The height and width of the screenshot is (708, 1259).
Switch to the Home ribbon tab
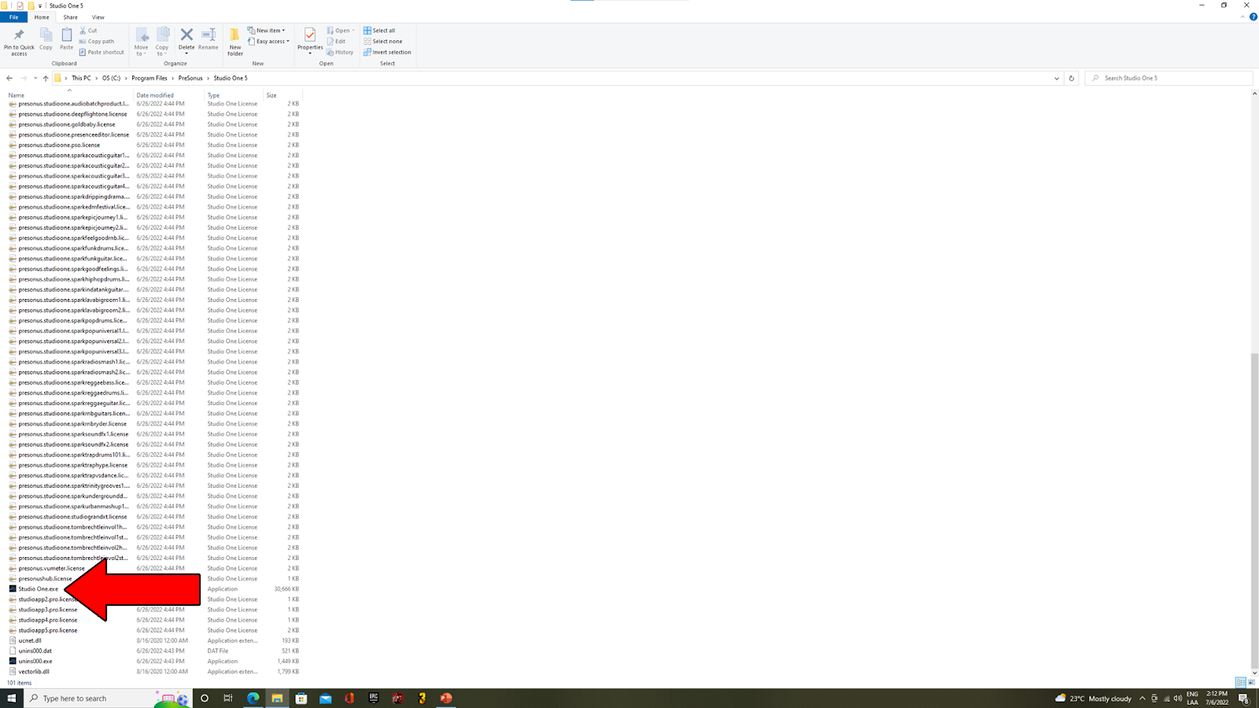coord(42,17)
